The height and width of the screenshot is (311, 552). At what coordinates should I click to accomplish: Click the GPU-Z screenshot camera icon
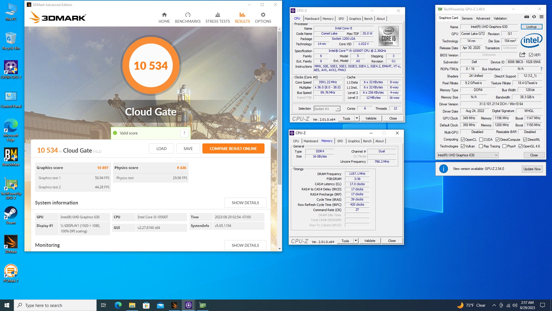(x=527, y=17)
